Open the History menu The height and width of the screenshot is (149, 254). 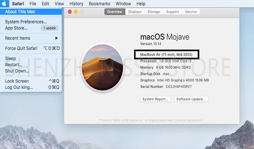[76, 4]
